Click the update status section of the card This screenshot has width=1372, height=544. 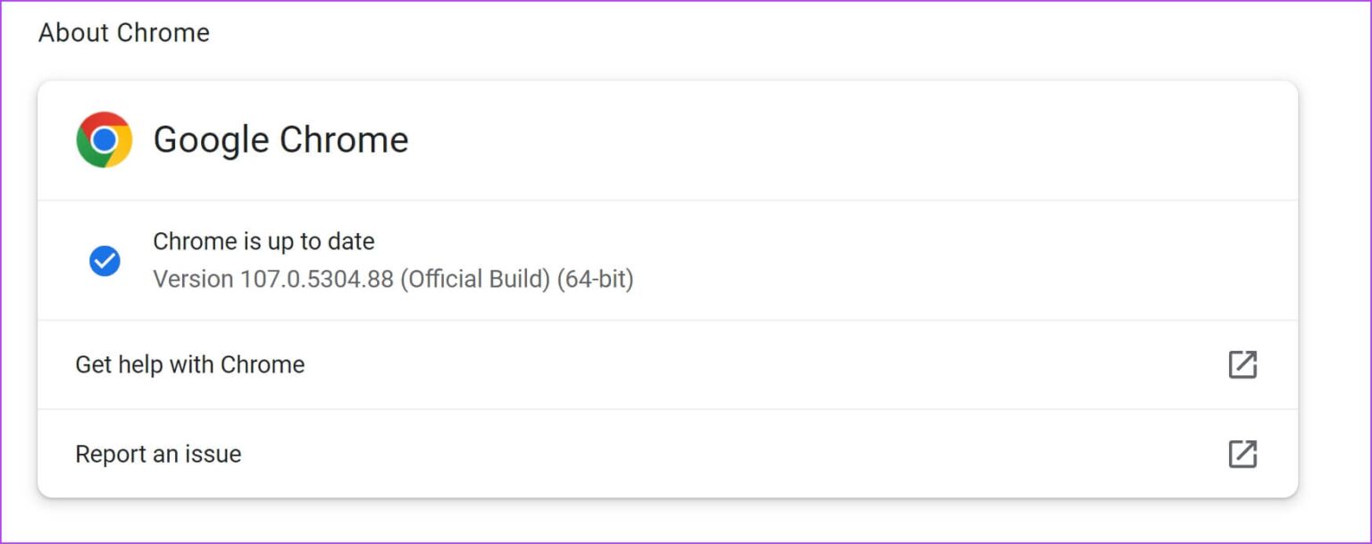tap(625, 260)
